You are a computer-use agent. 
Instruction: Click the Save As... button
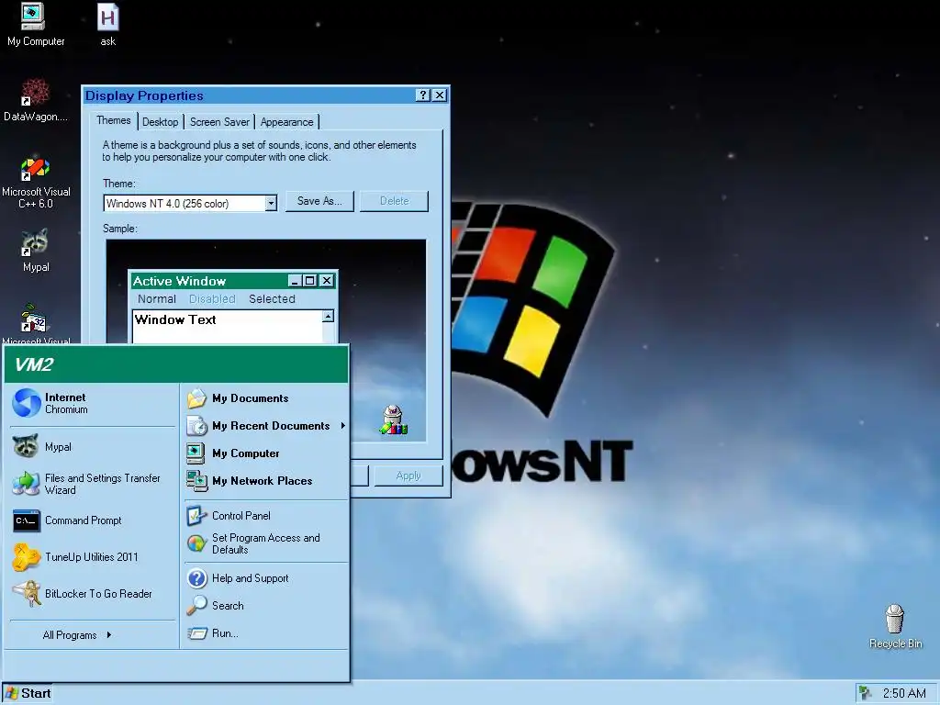point(319,201)
